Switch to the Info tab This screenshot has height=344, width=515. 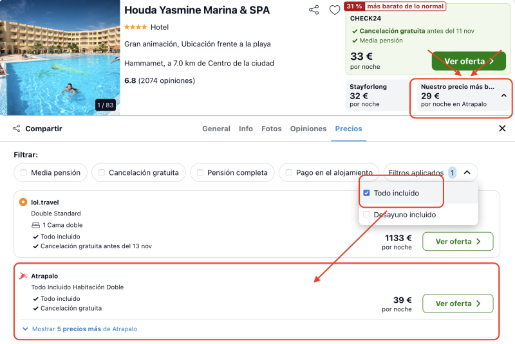[x=246, y=129]
